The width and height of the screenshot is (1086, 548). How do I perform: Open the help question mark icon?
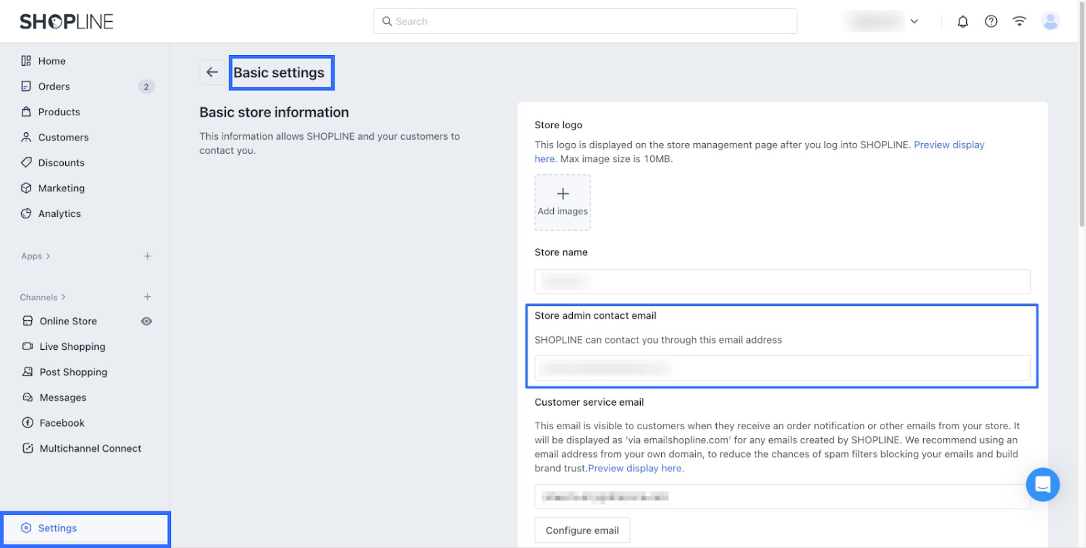[x=991, y=22]
